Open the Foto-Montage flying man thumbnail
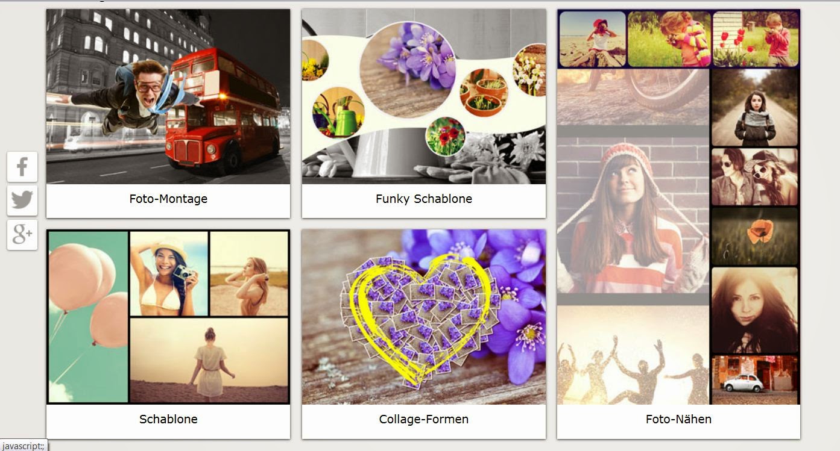Screen dimensions: 840x451 [168, 96]
